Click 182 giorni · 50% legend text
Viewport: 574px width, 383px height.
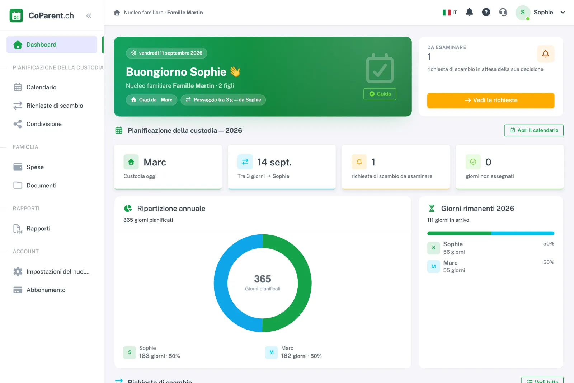301,356
